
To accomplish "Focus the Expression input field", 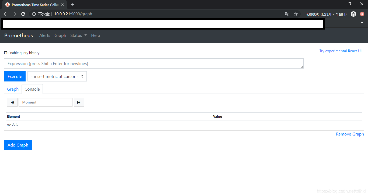I will pos(154,63).
